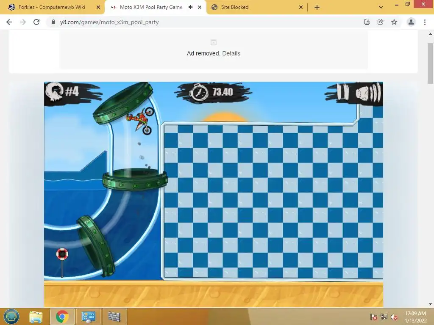Select the Moto X3M Pool Party Game tab
Viewport: 434px width, 325px height.
(x=151, y=7)
